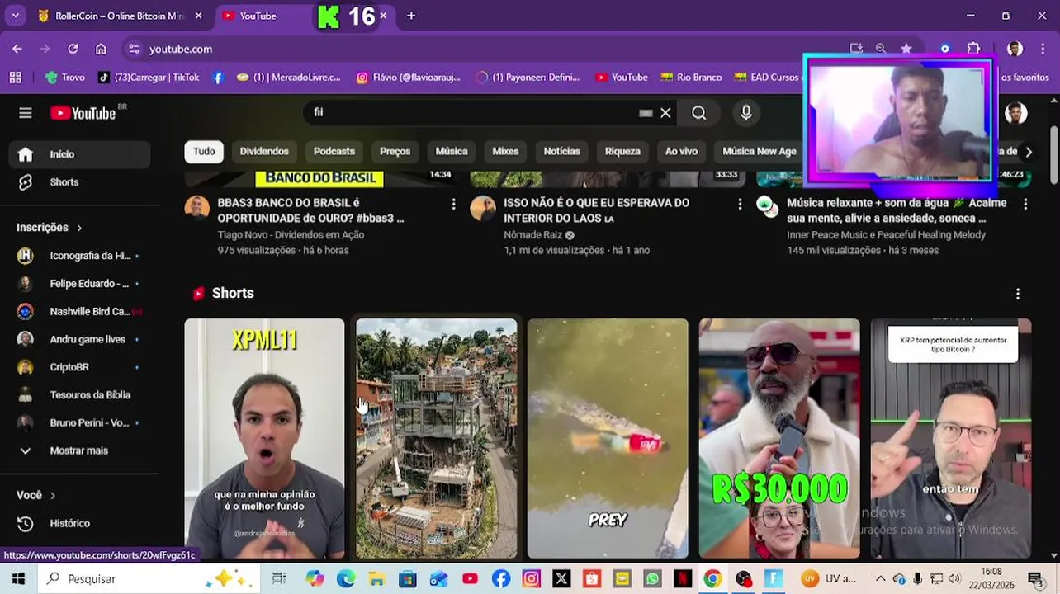The height and width of the screenshot is (594, 1060).
Task: Expand the Você section chevron
Action: [x=53, y=496]
